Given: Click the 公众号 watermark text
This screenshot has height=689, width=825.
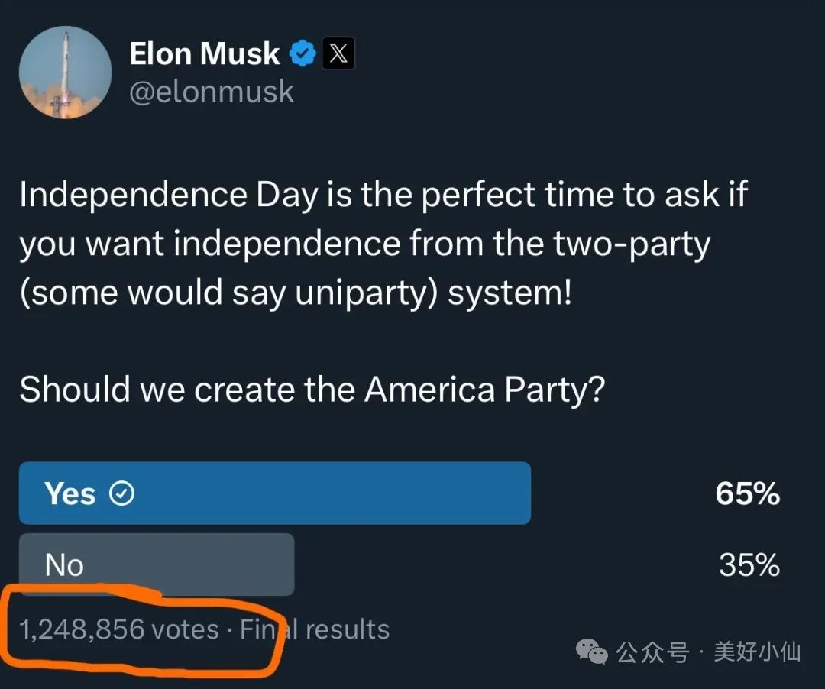Looking at the screenshot, I should point(652,652).
